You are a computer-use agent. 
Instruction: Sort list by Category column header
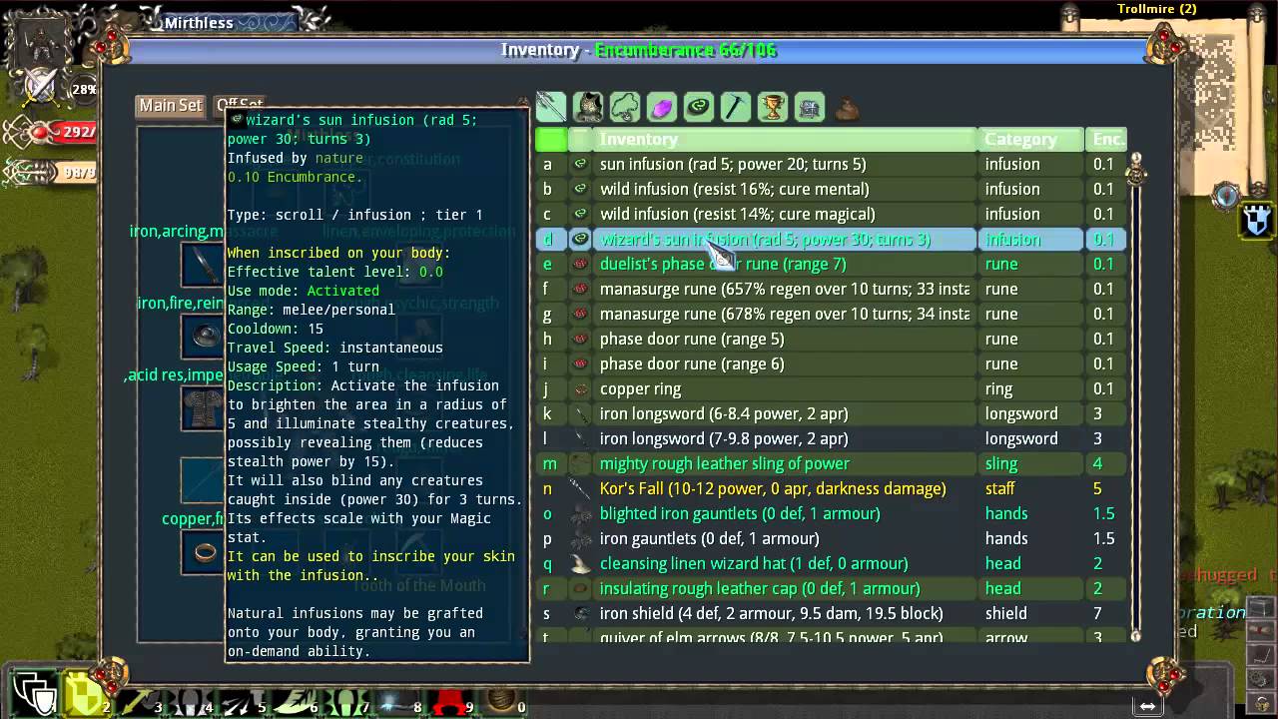(x=1031, y=139)
